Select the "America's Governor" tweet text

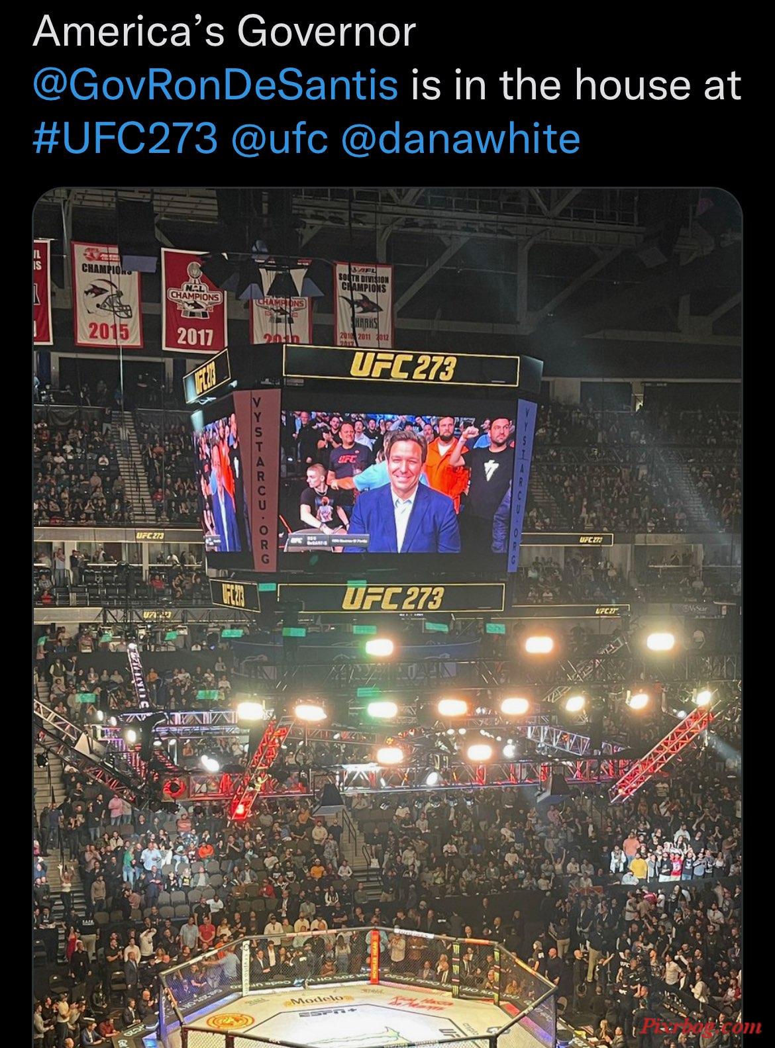pyautogui.click(x=223, y=32)
